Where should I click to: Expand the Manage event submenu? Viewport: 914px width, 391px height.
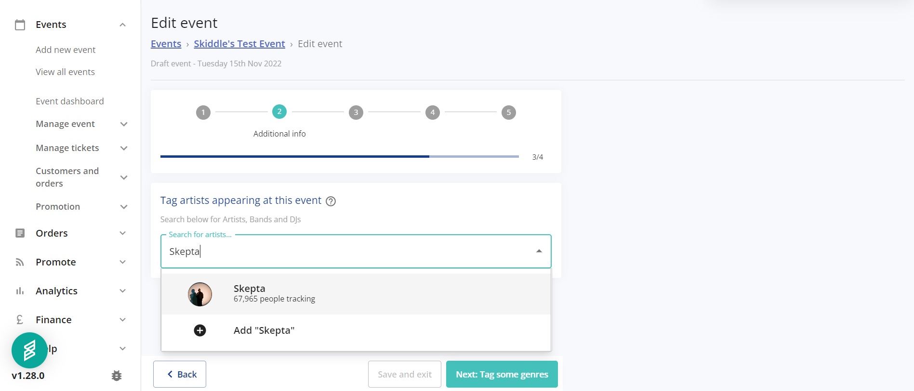coord(124,124)
